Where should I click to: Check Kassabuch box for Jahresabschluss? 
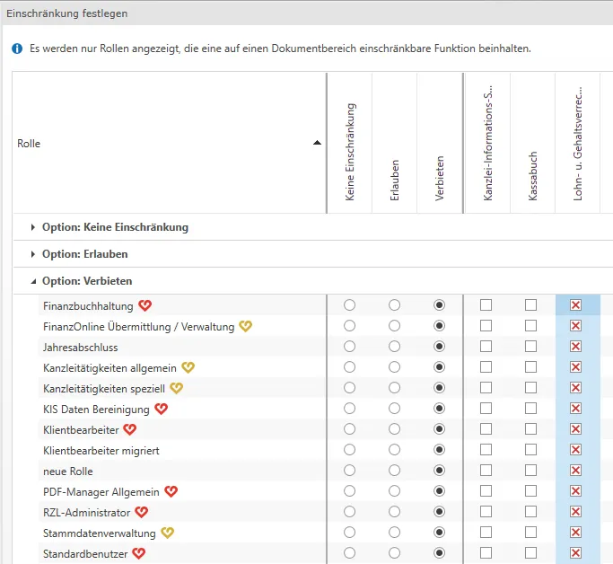(x=531, y=347)
